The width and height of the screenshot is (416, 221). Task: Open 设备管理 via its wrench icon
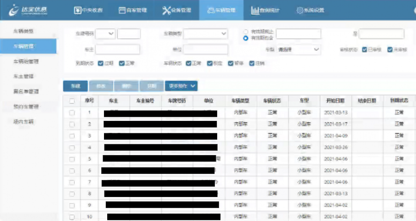click(166, 10)
